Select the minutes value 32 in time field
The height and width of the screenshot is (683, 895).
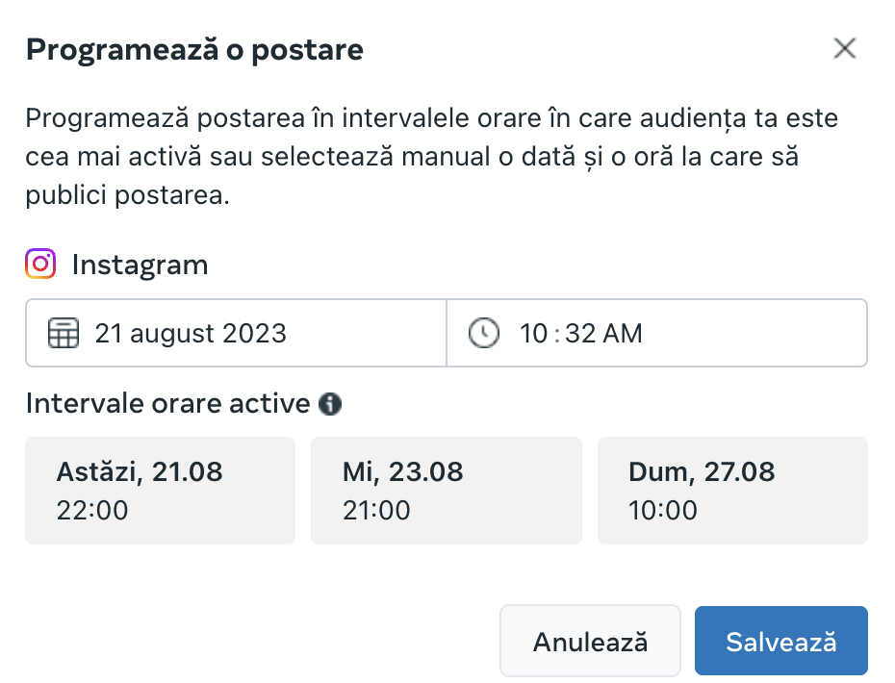[580, 334]
